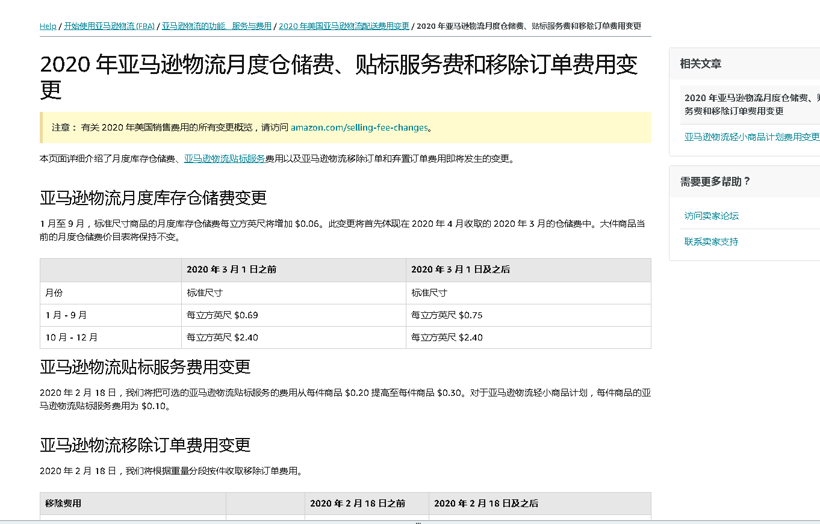This screenshot has width=820, height=524.
Task: Click the 每立方英尺 $0.75 cell
Action: [x=529, y=315]
